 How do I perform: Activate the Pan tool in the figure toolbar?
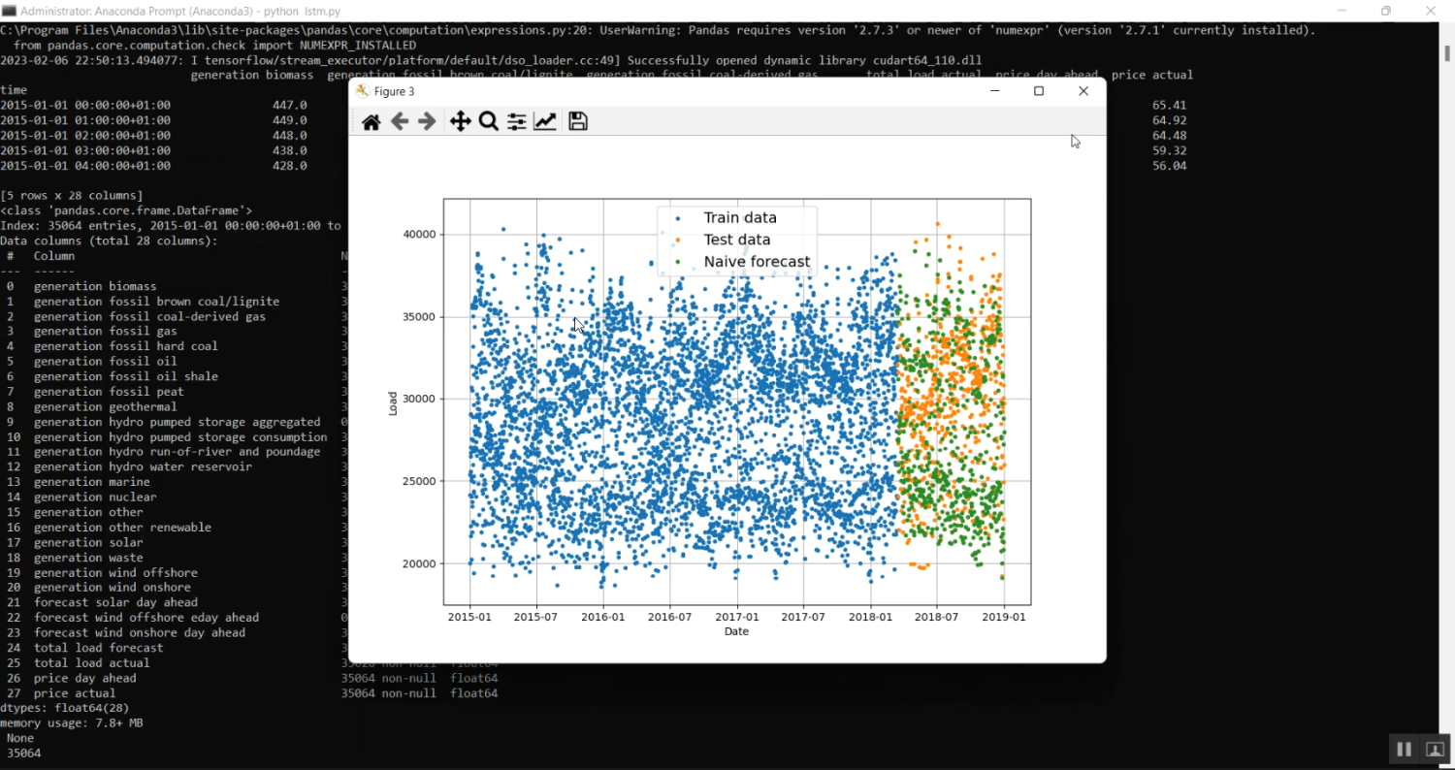coord(460,120)
